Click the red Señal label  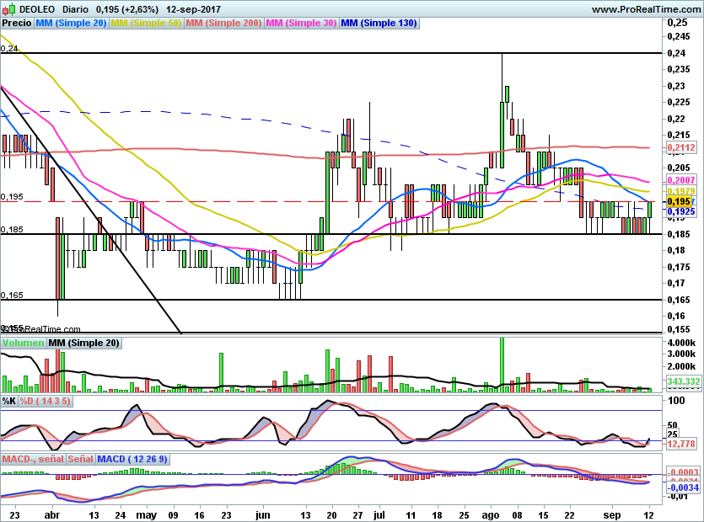[80, 459]
